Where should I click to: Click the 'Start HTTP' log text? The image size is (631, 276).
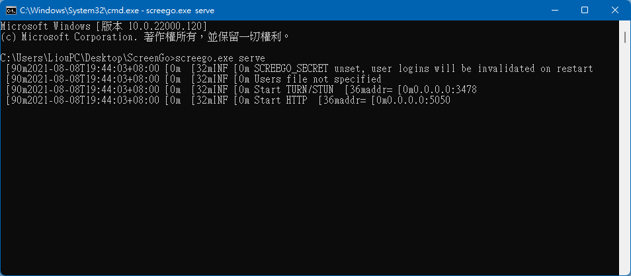(x=280, y=100)
